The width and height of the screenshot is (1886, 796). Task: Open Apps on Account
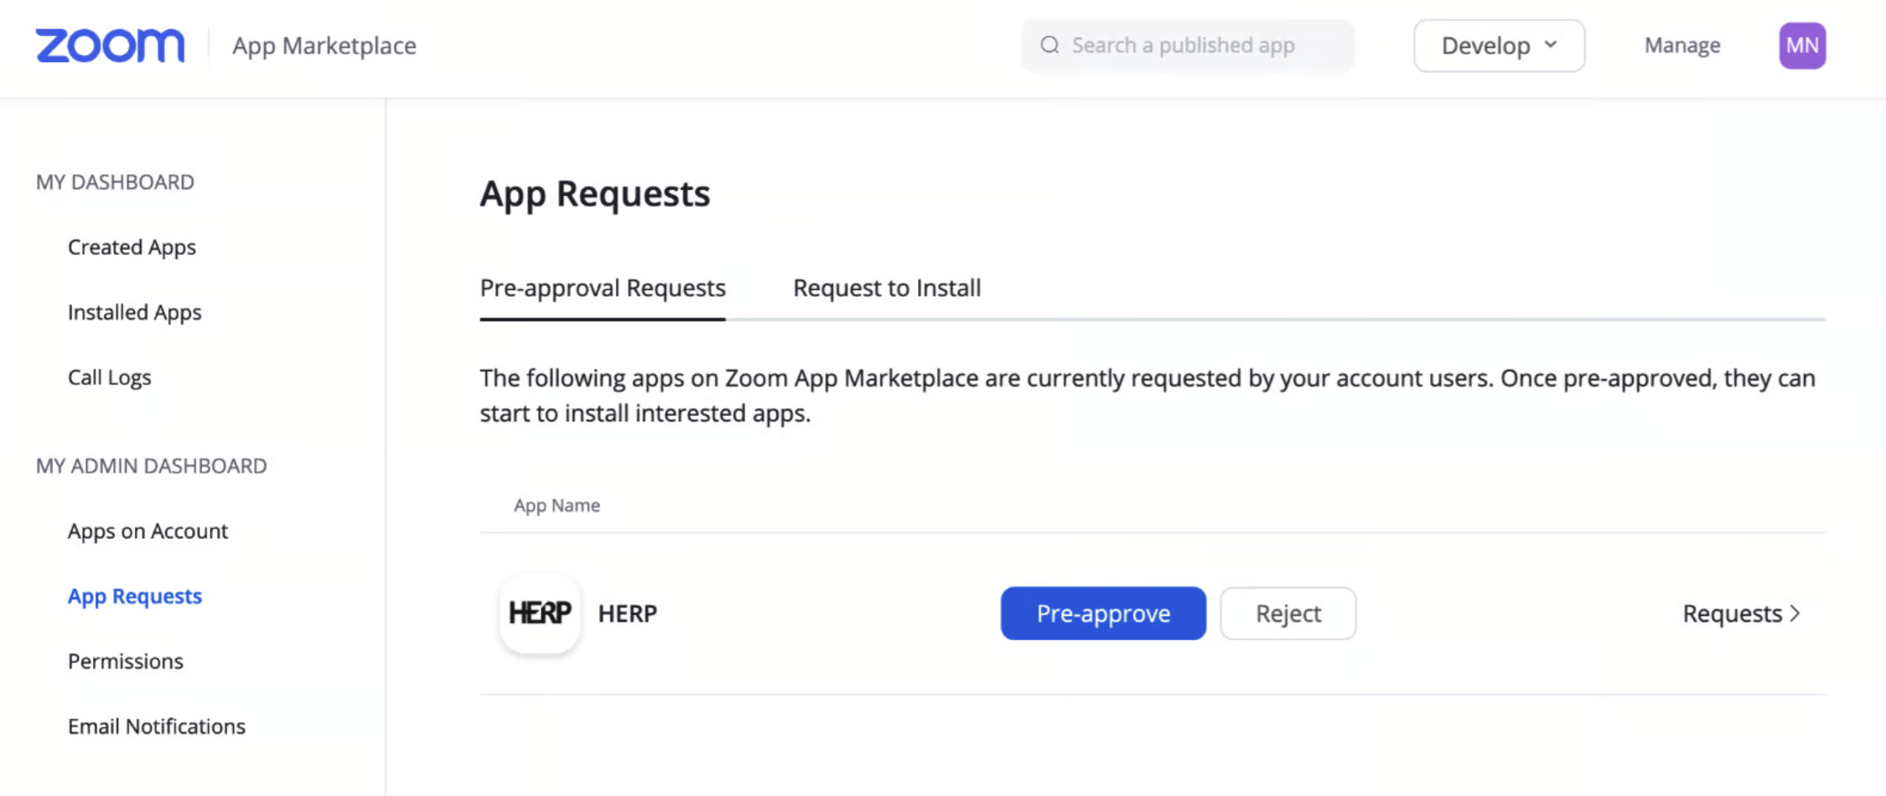(148, 531)
